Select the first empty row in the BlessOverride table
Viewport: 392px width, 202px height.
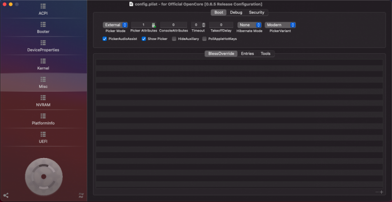[239, 62]
